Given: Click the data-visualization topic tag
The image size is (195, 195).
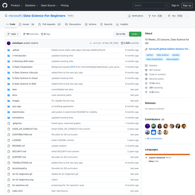Looking at the screenshot, I should click(155, 59).
